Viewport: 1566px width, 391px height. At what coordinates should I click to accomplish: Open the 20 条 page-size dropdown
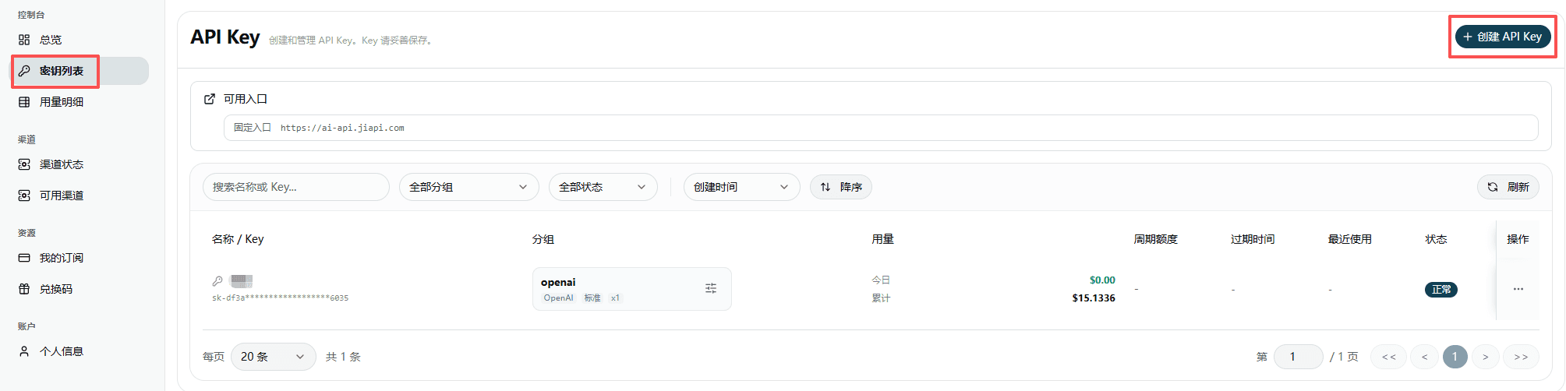(274, 357)
